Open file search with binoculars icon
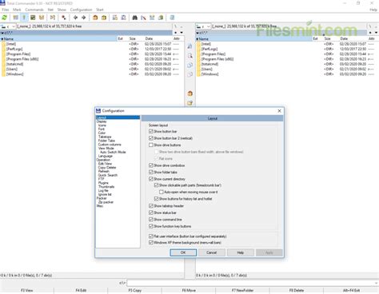This screenshot has height=294, width=379. 135,18
